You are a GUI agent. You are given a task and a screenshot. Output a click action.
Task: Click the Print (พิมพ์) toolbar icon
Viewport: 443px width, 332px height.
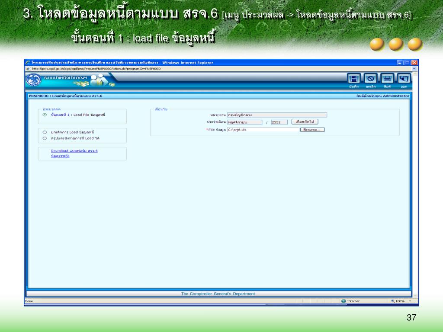[x=387, y=79]
